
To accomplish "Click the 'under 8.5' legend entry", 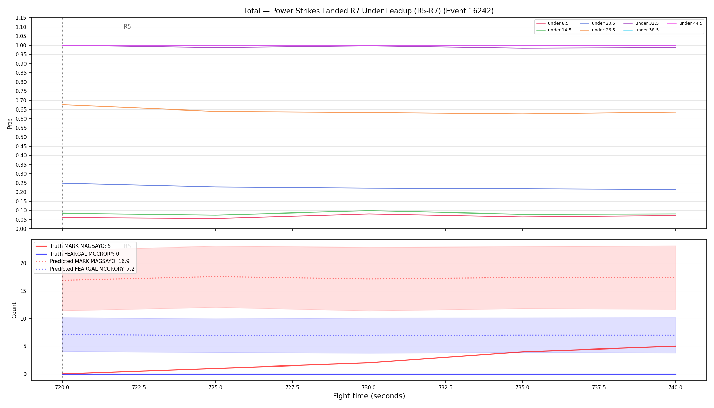I will (x=552, y=23).
